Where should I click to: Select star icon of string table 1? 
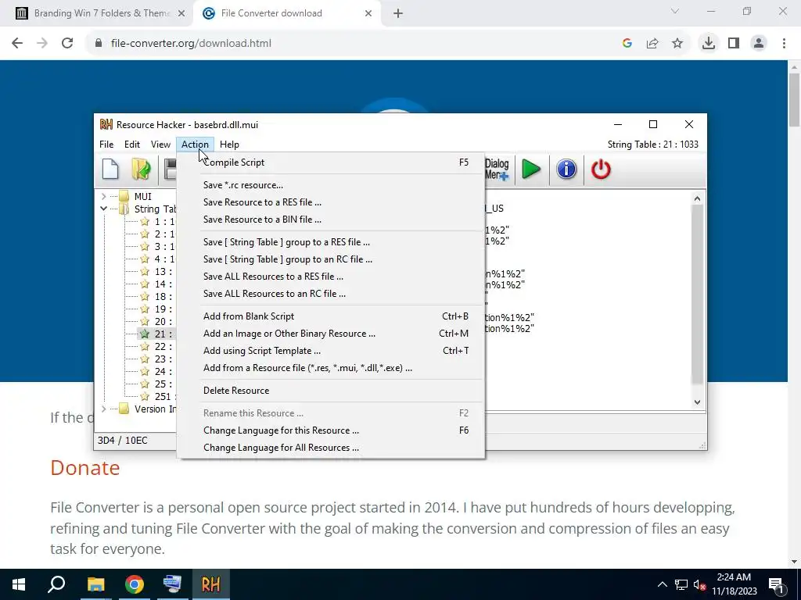[x=145, y=221]
